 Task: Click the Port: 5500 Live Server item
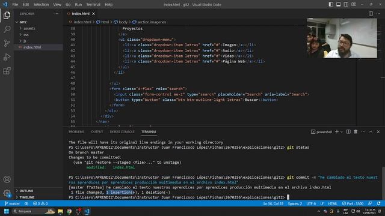353,203
